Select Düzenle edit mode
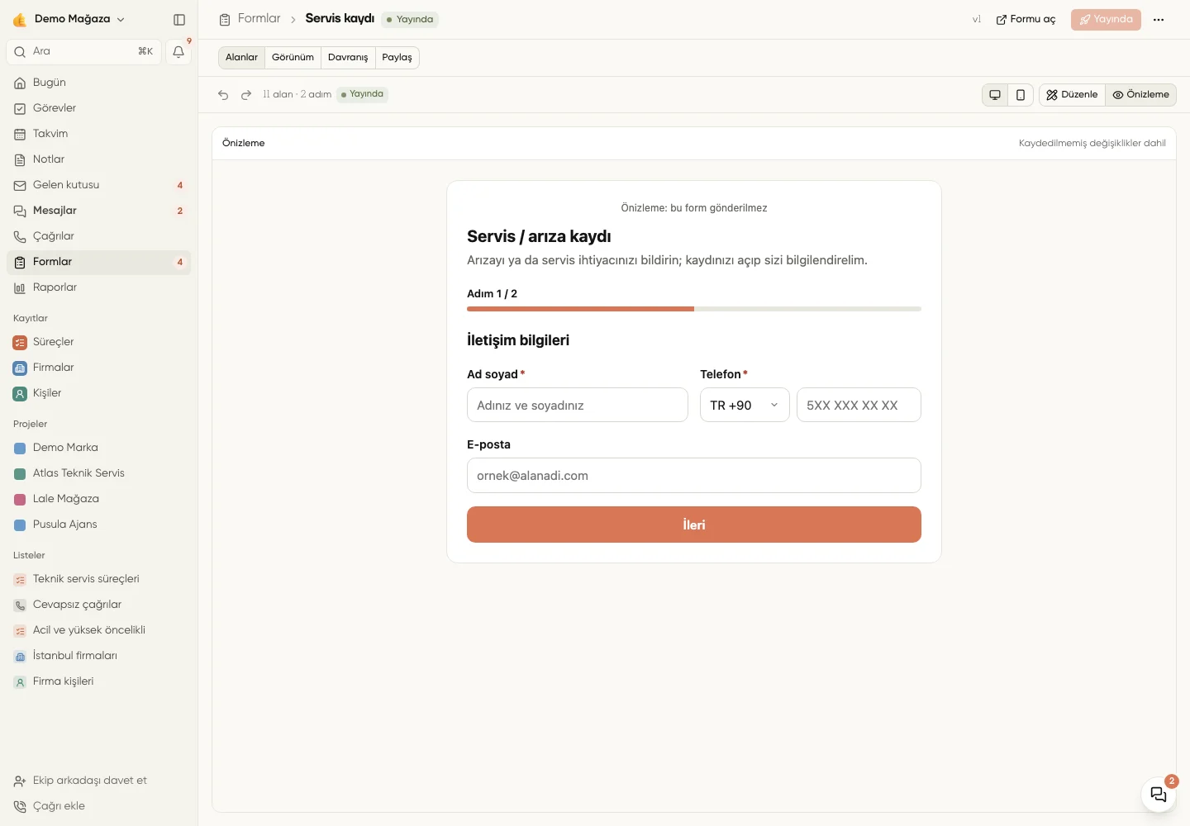The image size is (1190, 826). (x=1072, y=95)
